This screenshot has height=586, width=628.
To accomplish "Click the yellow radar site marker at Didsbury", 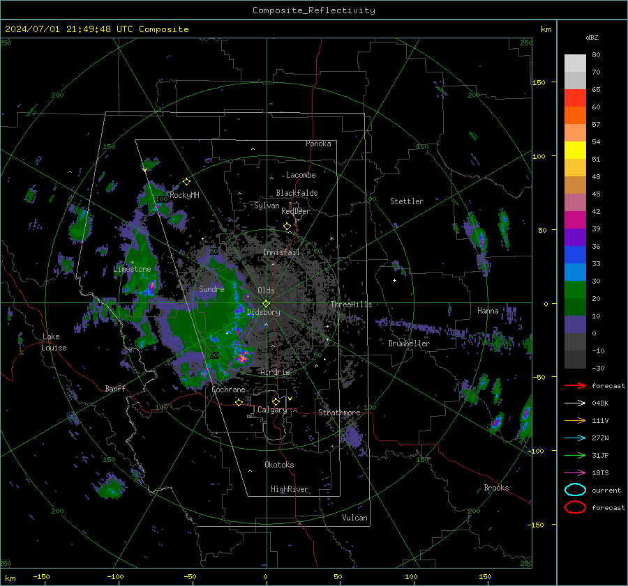I will 266,304.
